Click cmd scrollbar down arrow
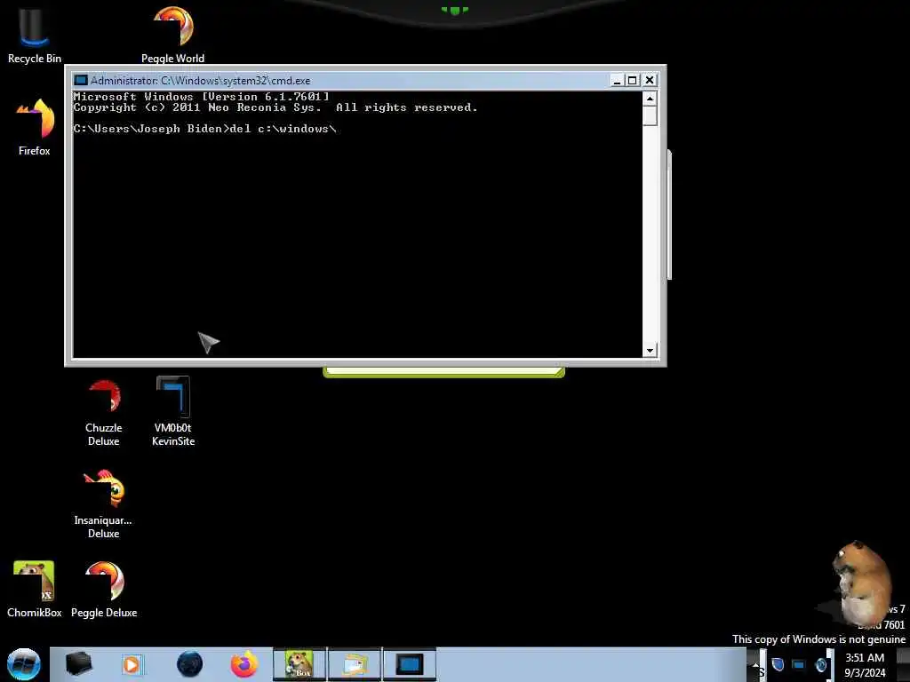The height and width of the screenshot is (682, 910). tap(650, 350)
